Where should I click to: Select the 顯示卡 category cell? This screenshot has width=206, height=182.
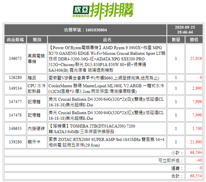point(37,142)
